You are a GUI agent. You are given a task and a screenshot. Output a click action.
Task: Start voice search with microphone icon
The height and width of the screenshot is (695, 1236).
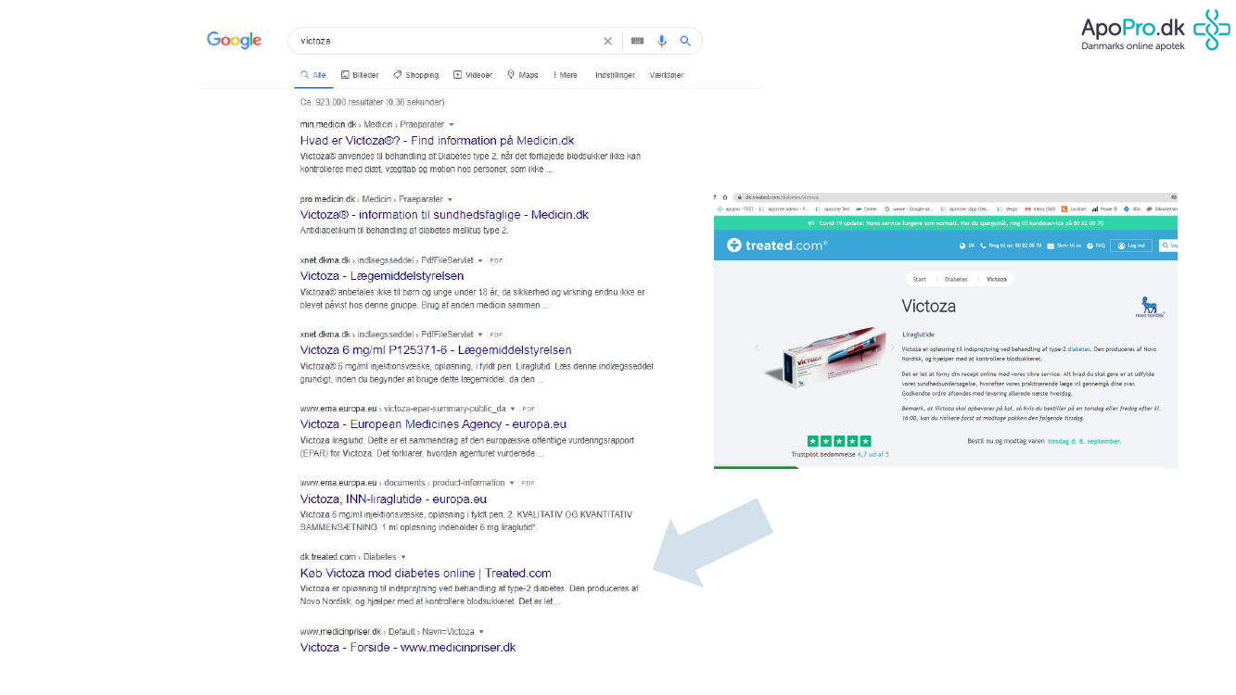(x=662, y=41)
